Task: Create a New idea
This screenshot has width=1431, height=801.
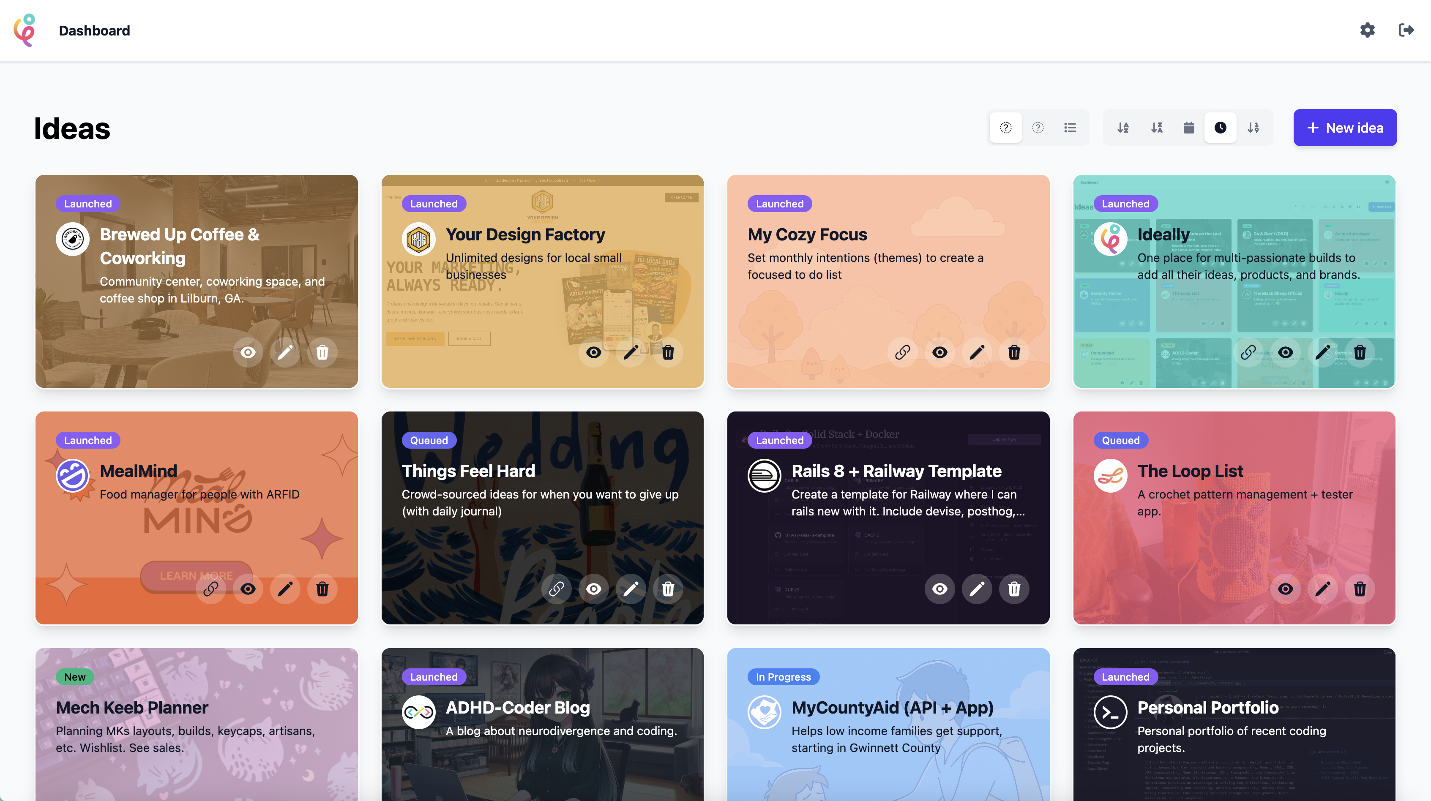Action: point(1345,127)
